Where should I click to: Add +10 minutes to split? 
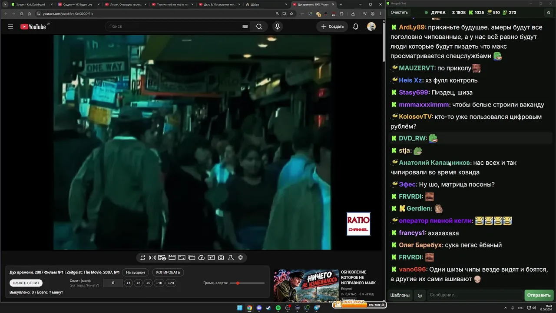[x=159, y=283]
